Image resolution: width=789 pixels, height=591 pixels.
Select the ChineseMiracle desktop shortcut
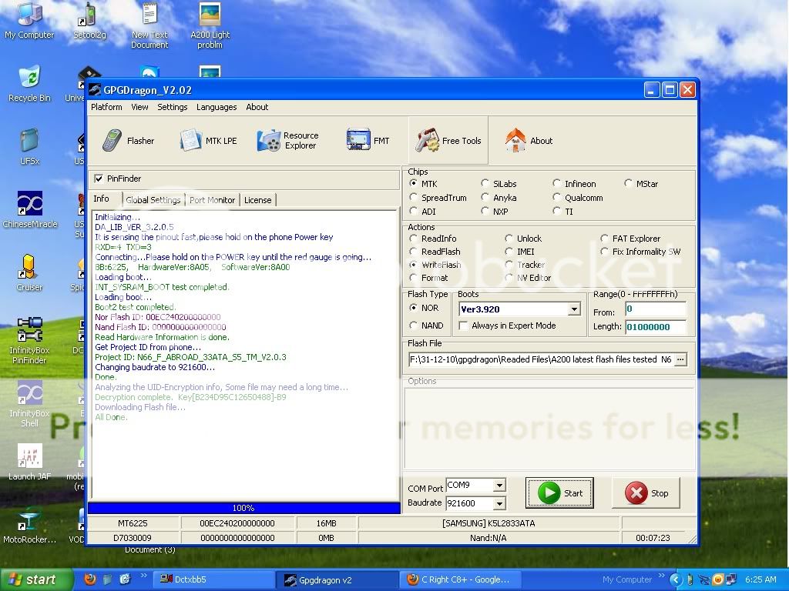click(x=30, y=209)
